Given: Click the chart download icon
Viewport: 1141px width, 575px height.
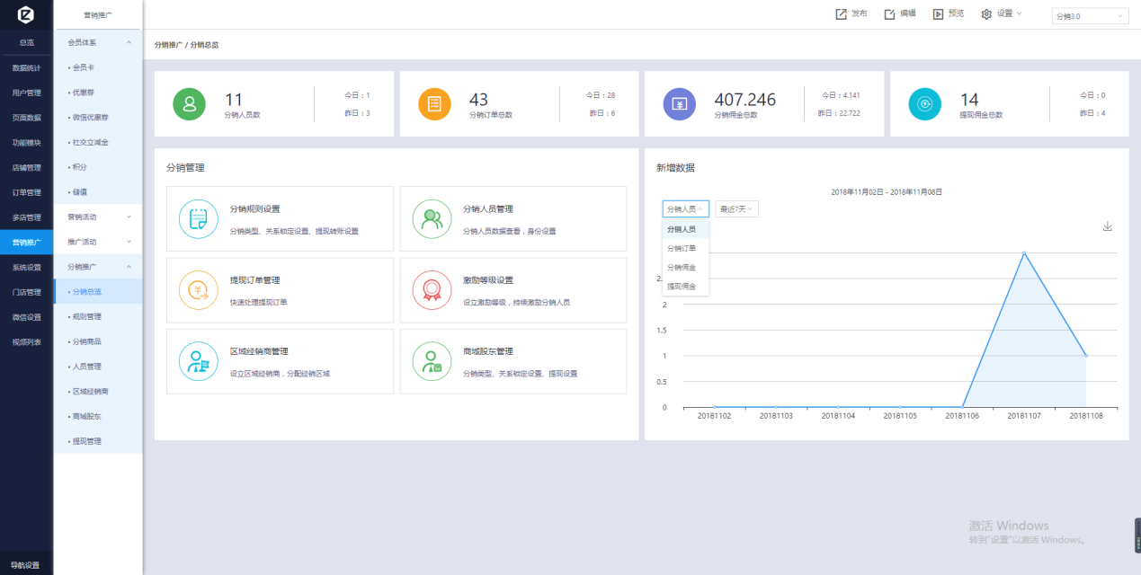Looking at the screenshot, I should coord(1108,226).
